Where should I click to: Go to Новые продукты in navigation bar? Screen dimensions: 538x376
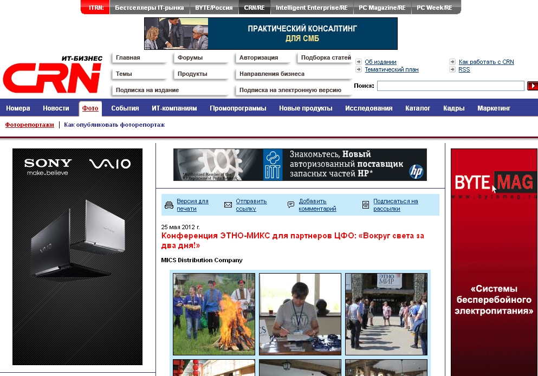pyautogui.click(x=306, y=108)
